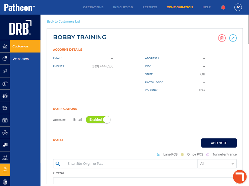Image resolution: width=249 pixels, height=186 pixels.
Task: Open the star badge icon in the sidebar
Action: click(5, 133)
